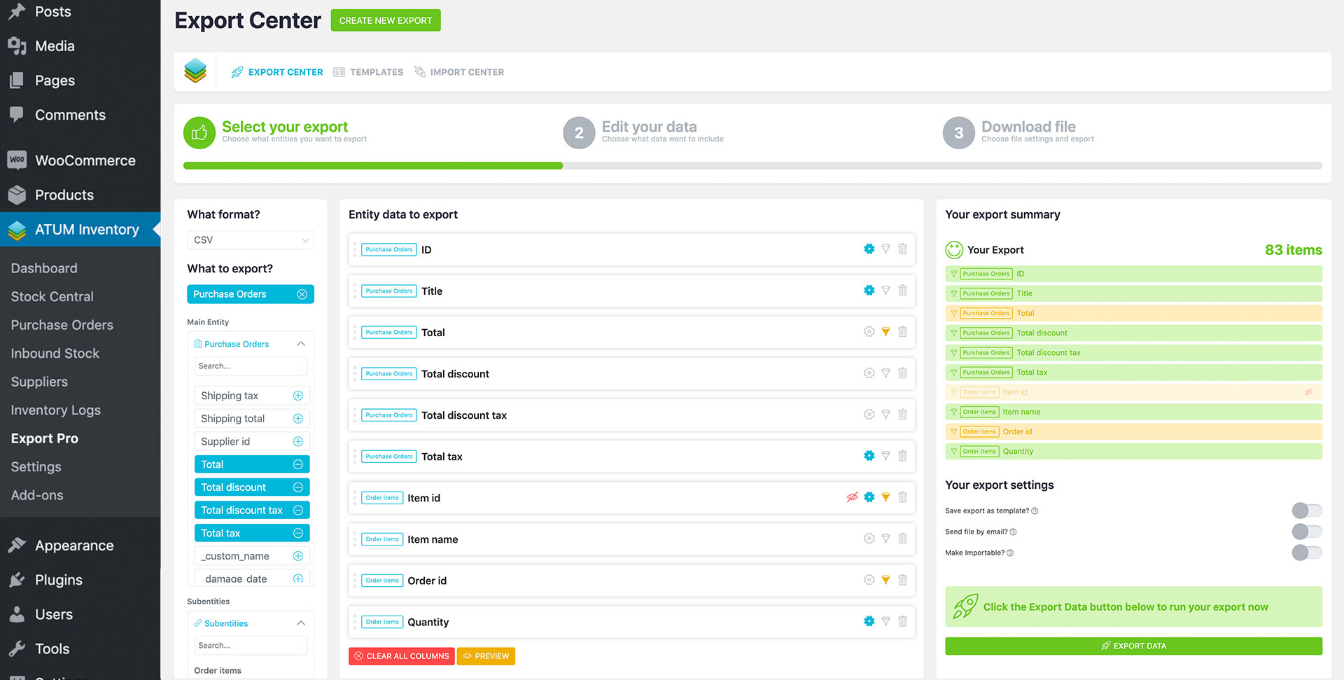Image resolution: width=1344 pixels, height=680 pixels.
Task: Click Clear All Columns button
Action: [x=401, y=656]
